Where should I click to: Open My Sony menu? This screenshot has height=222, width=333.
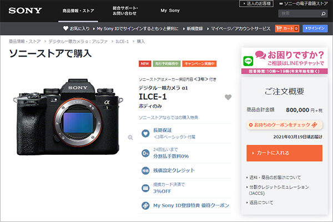click(170, 11)
